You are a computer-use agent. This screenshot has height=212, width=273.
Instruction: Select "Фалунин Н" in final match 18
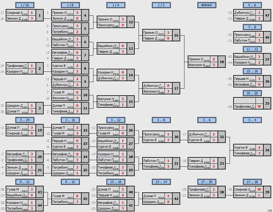(197, 65)
